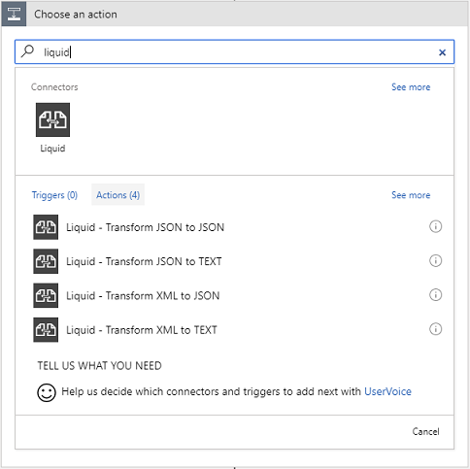
Task: Expand connectors with See more link
Action: pyautogui.click(x=411, y=87)
